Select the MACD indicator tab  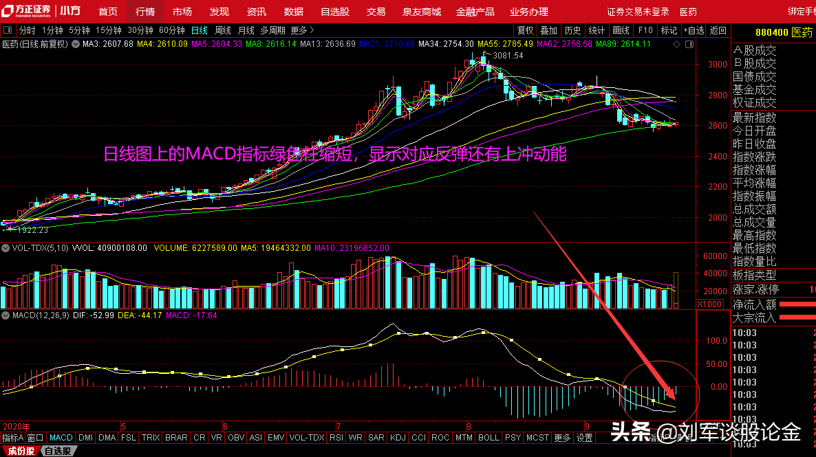point(61,438)
